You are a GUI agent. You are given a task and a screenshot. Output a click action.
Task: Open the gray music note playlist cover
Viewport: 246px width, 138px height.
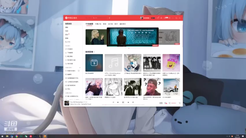[113, 63]
